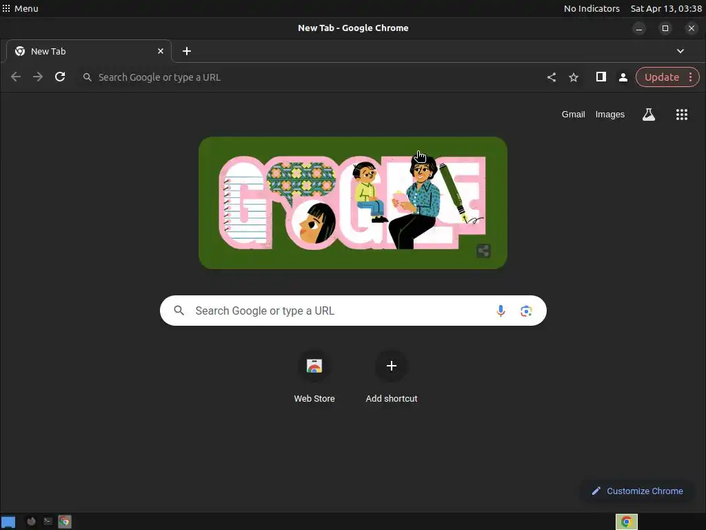Minimize the Chrome window

639,28
